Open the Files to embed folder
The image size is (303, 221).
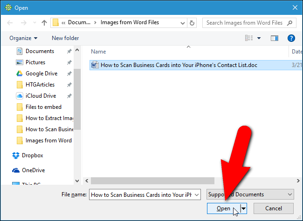pos(43,107)
